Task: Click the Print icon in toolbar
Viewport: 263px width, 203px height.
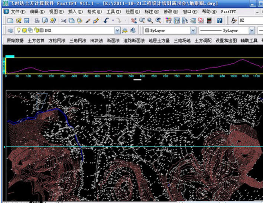Action: (37, 21)
